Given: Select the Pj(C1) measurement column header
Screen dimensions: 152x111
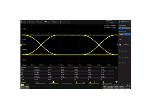Looking at the screenshot, I should pyautogui.click(x=89, y=67).
